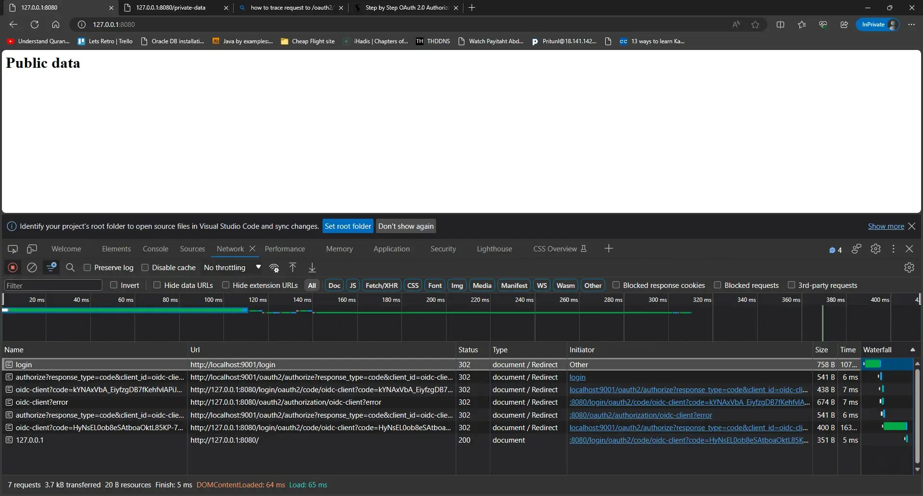Switch to the Console tab
The image size is (923, 496).
point(155,249)
